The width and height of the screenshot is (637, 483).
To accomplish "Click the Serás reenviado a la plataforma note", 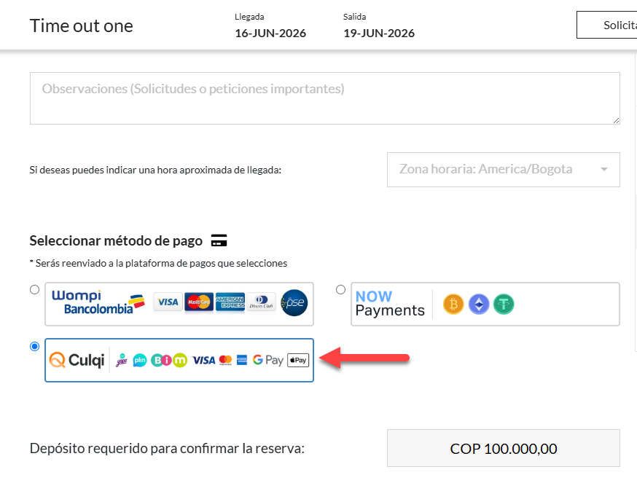I will (x=158, y=263).
